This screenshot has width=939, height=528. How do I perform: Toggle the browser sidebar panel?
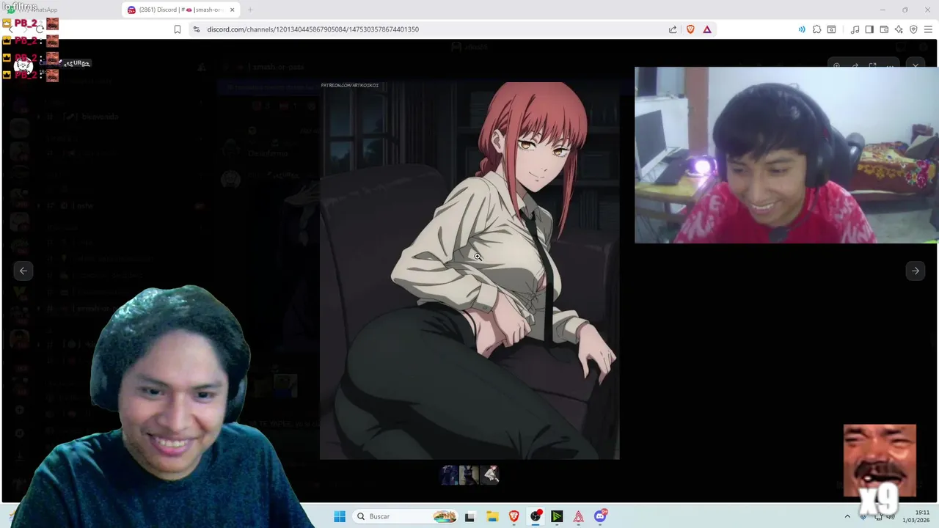point(869,29)
